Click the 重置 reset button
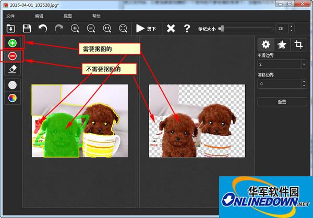Viewport: 313px width, 218px height. point(282,102)
